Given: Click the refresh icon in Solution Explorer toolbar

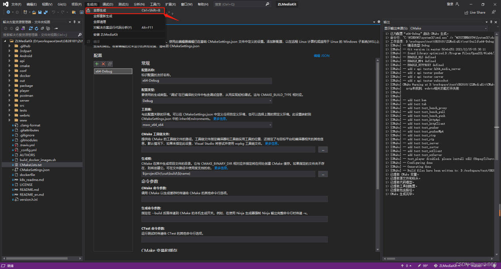Looking at the screenshot, I should (x=36, y=28).
